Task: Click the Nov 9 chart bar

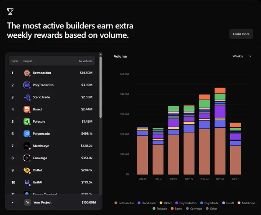Action: tap(173, 140)
